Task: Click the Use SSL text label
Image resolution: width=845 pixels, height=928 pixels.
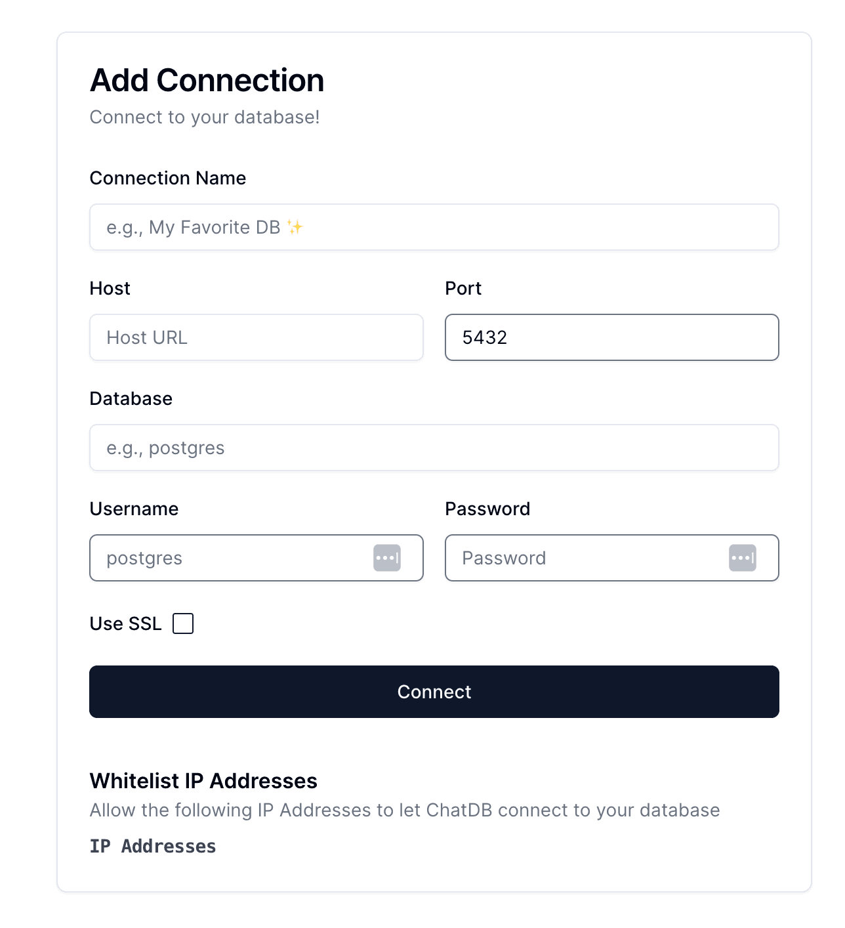Action: 125,623
